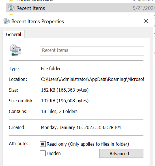Click the 5/21/2024 date in file list
Screen dimensions: 155x166
(144, 8)
